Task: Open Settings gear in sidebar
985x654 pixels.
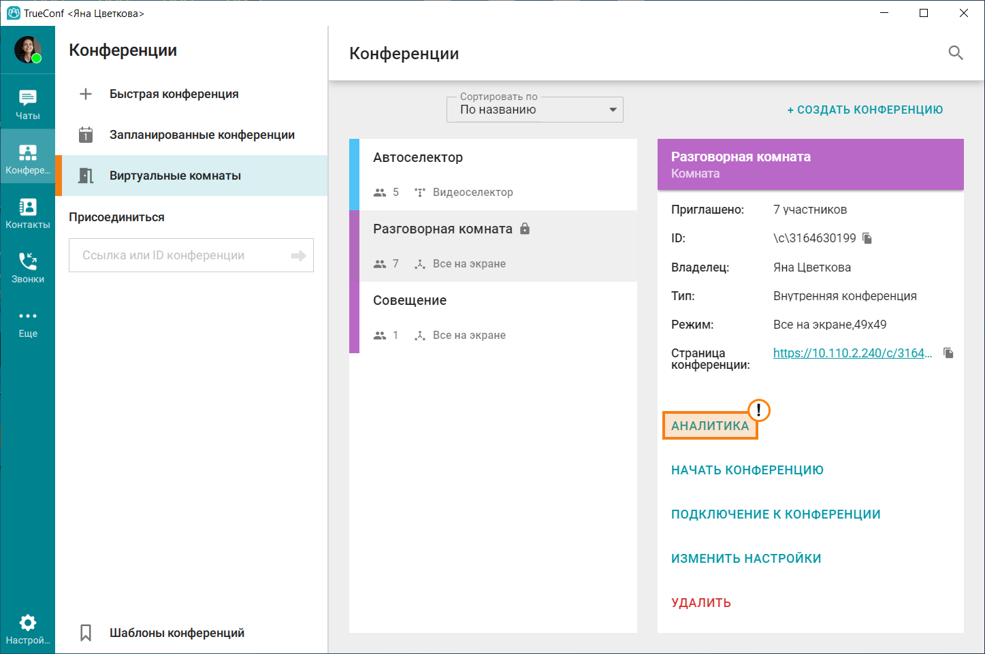Action: point(28,629)
